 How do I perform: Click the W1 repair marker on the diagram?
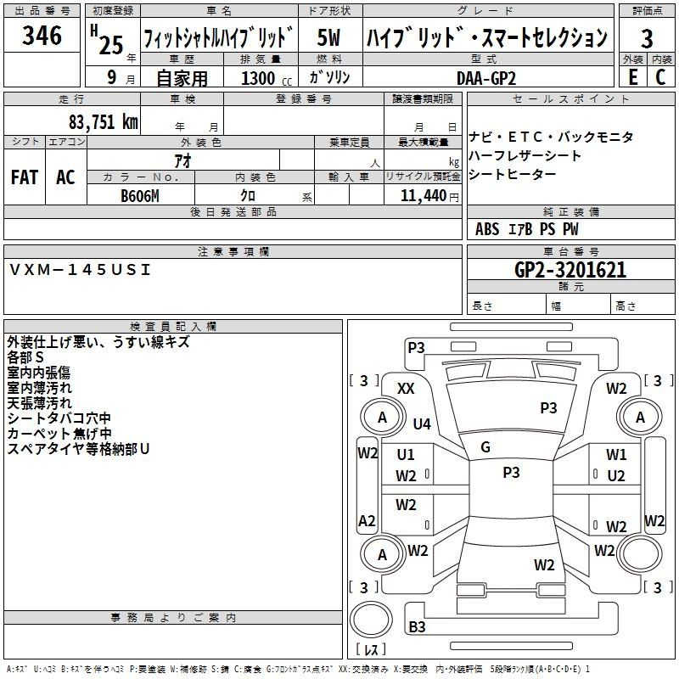[x=616, y=455]
